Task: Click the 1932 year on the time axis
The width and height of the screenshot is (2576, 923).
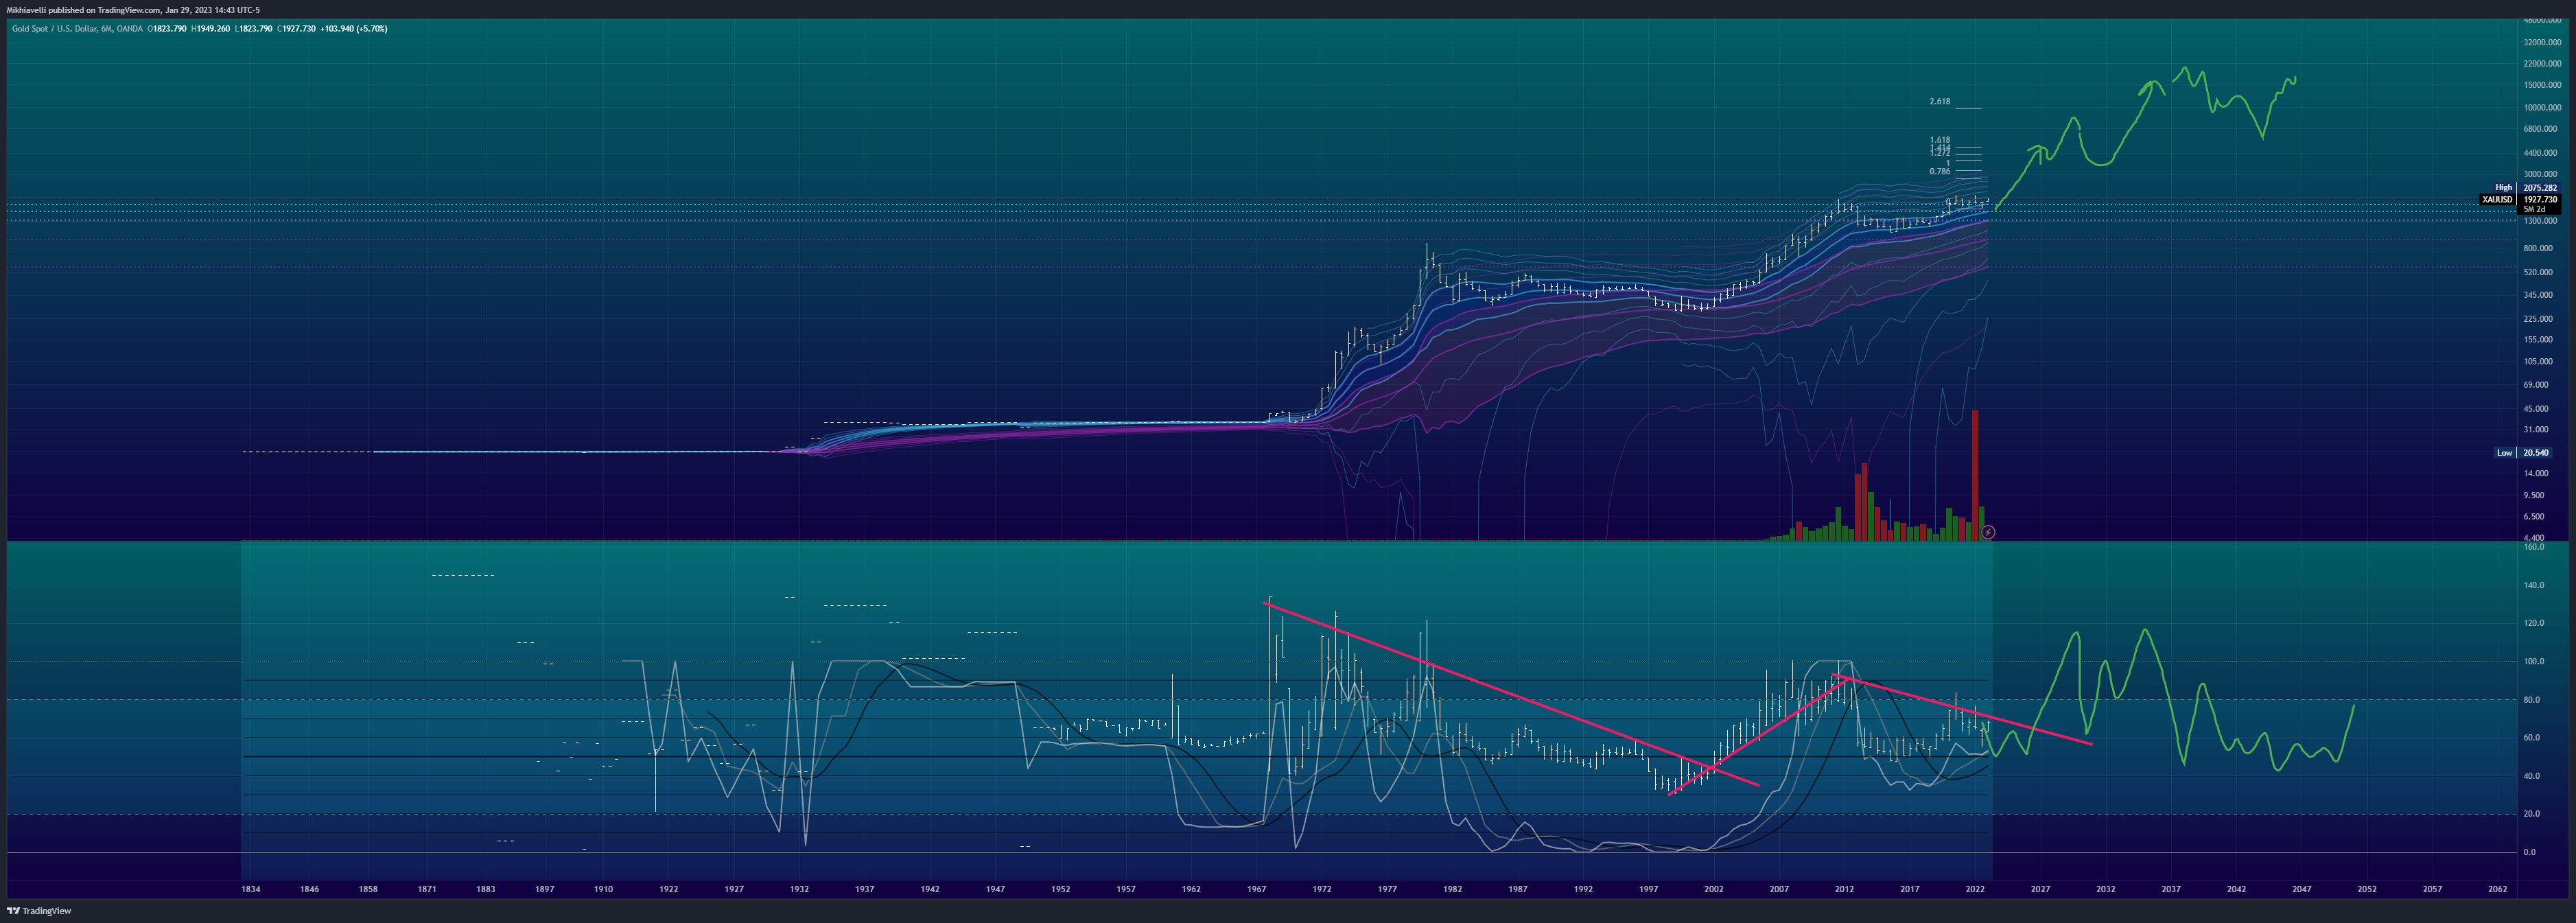Action: pyautogui.click(x=799, y=889)
